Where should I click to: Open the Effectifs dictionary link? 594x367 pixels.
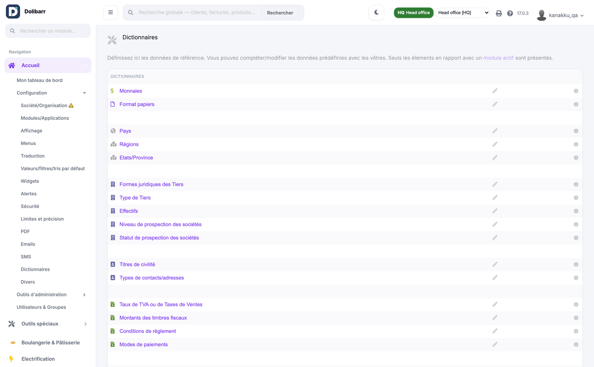pos(129,211)
